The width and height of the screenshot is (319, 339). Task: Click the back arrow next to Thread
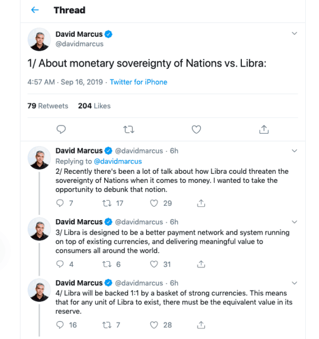click(x=35, y=10)
